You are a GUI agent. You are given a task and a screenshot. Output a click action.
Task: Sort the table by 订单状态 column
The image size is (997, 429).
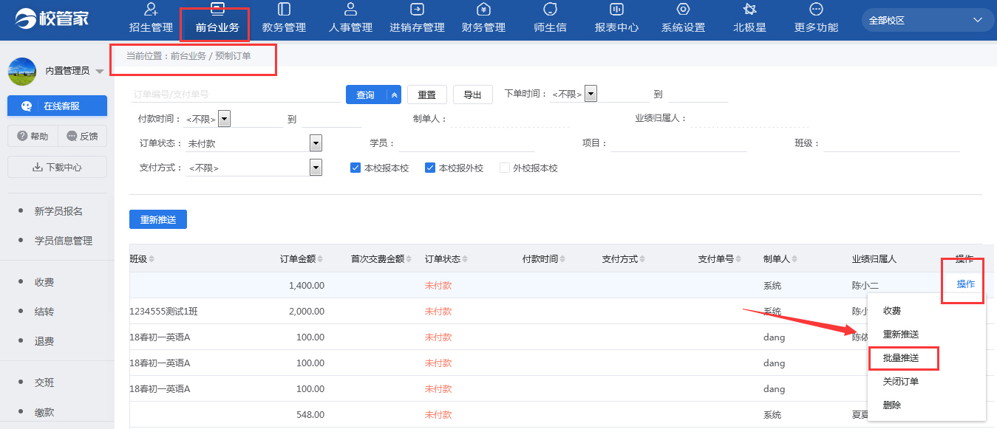click(446, 259)
